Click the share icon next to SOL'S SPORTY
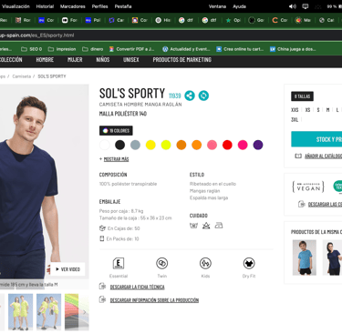The width and height of the screenshot is (342, 333). 190,96
